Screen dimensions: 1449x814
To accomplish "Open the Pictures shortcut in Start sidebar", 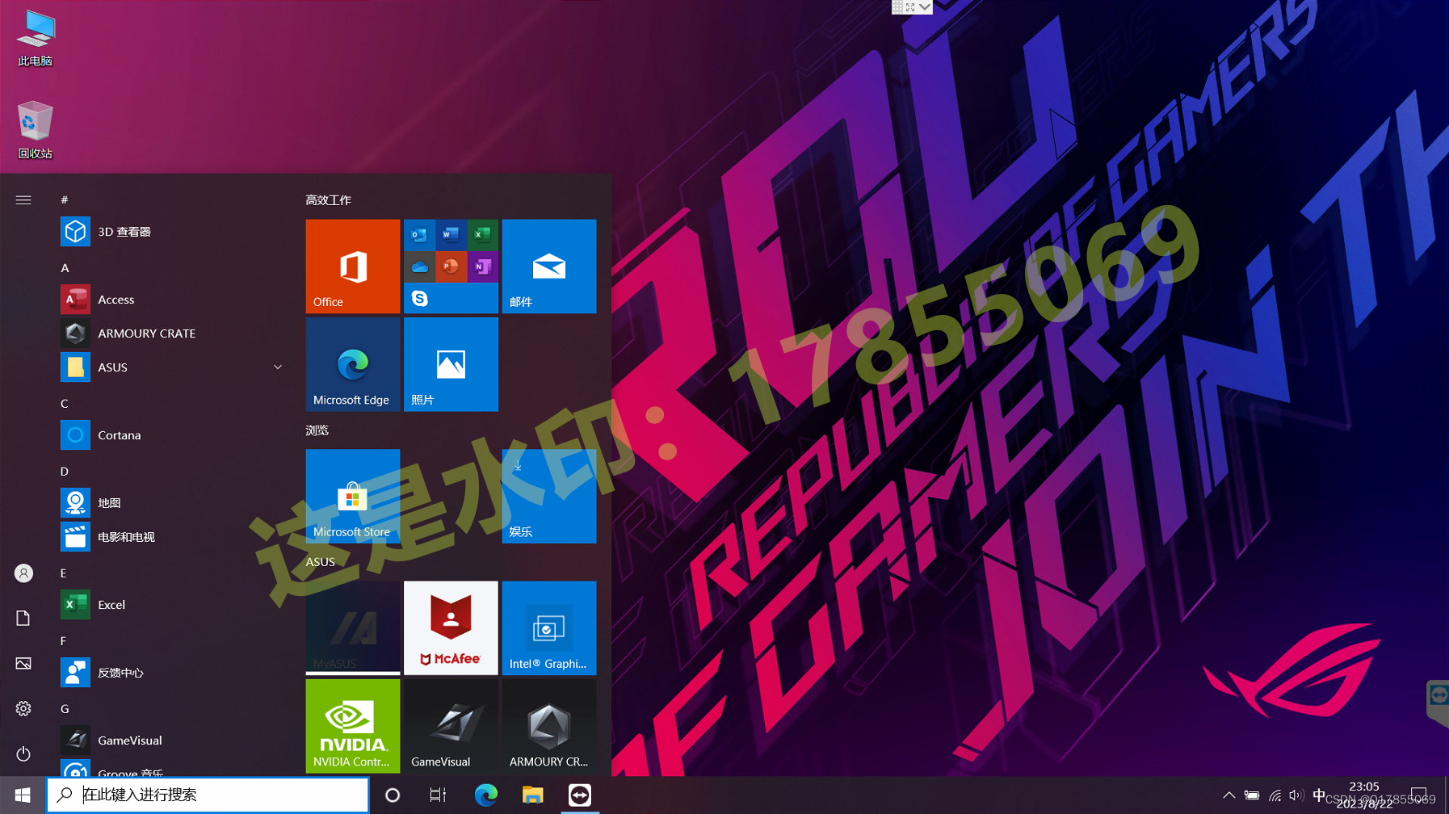I will [23, 664].
